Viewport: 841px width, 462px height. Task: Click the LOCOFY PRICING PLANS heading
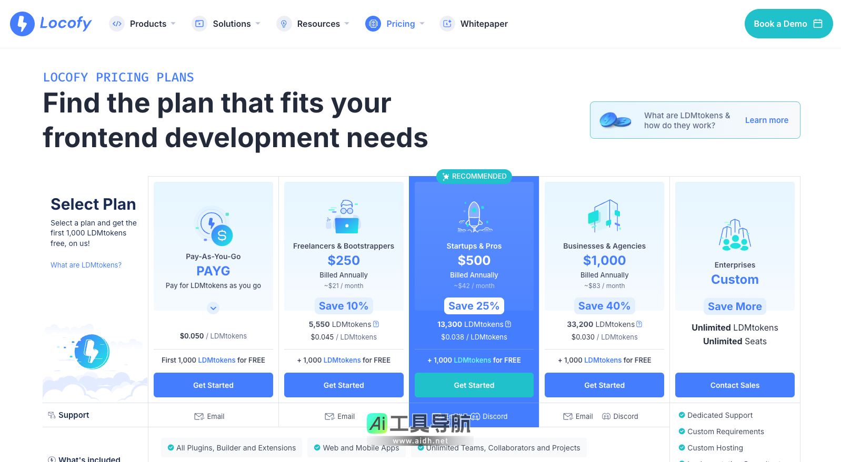pyautogui.click(x=118, y=77)
